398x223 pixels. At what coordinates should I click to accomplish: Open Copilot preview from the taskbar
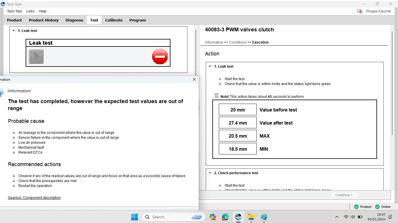pyautogui.click(x=213, y=217)
